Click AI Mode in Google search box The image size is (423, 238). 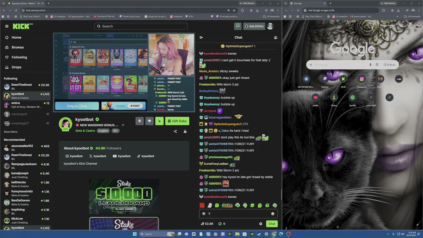pyautogui.click(x=389, y=65)
